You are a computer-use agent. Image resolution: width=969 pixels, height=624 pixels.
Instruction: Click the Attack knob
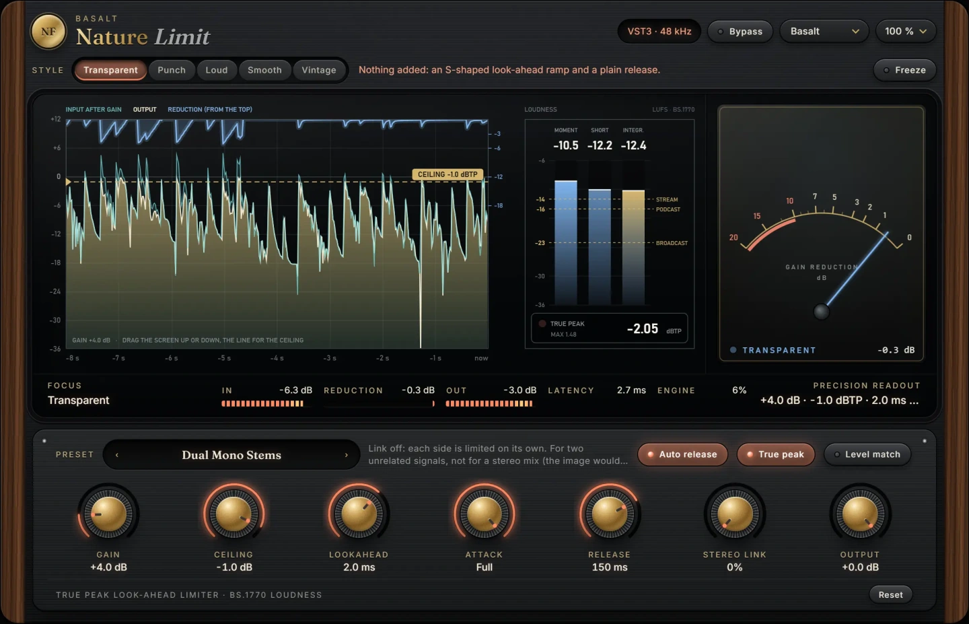tap(485, 514)
